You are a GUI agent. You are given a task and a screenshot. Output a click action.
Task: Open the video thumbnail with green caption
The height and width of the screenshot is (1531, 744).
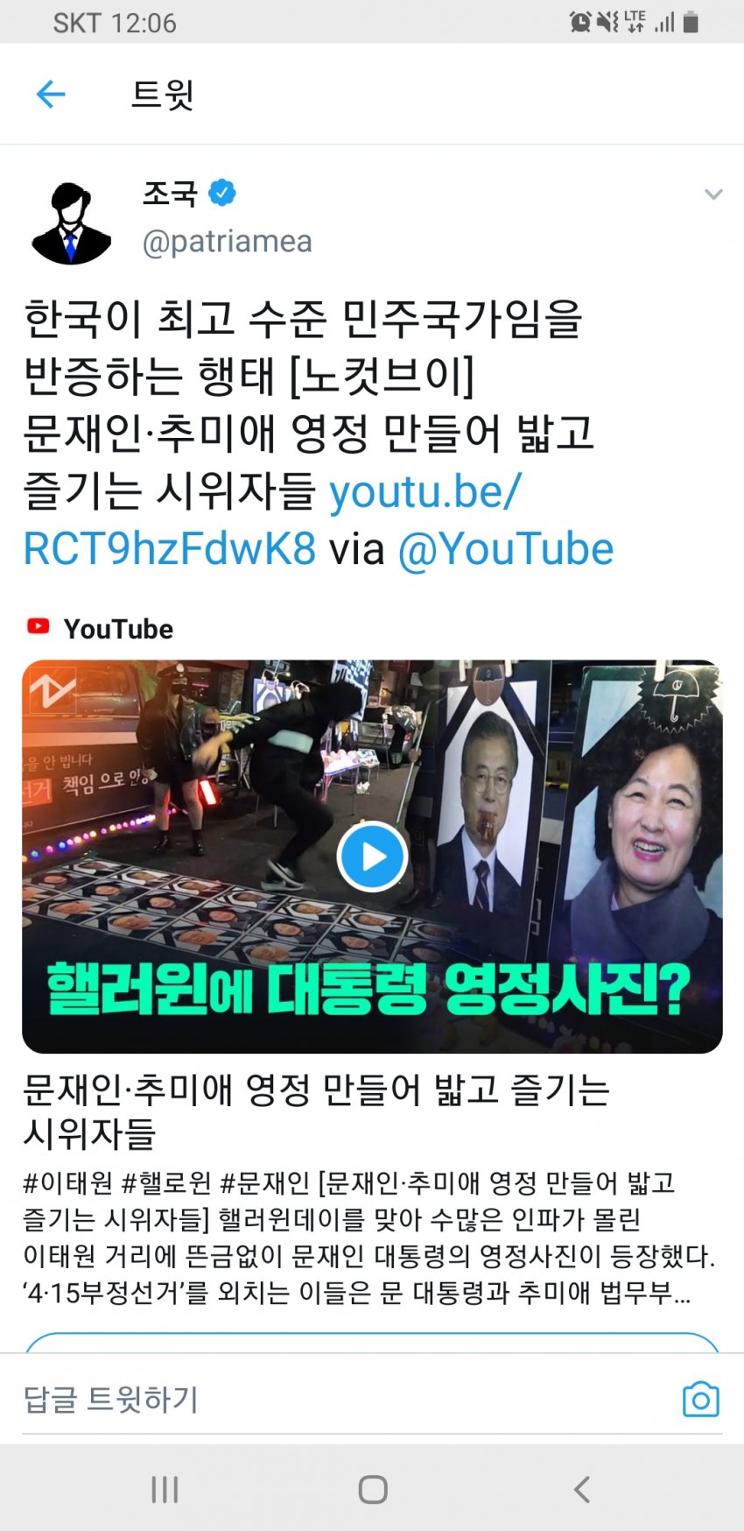pyautogui.click(x=372, y=856)
